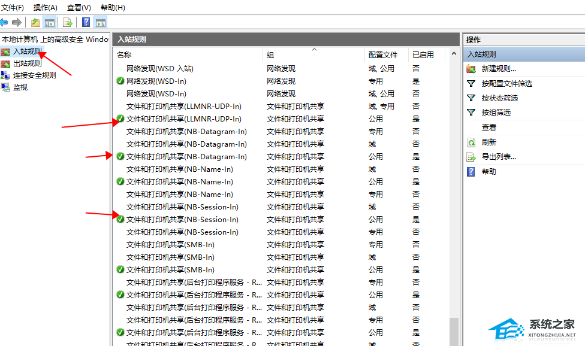Click 新建规则... in the actions pane
The height and width of the screenshot is (346, 585).
(499, 68)
